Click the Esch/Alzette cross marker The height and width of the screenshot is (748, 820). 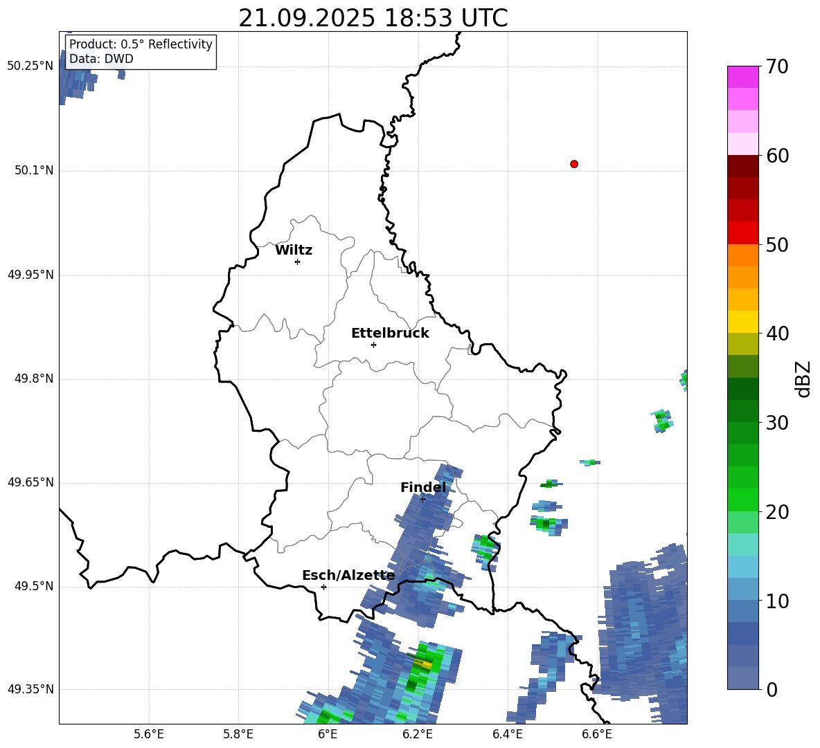pos(323,587)
